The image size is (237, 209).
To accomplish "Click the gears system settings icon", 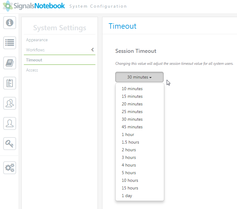I will click(9, 167).
